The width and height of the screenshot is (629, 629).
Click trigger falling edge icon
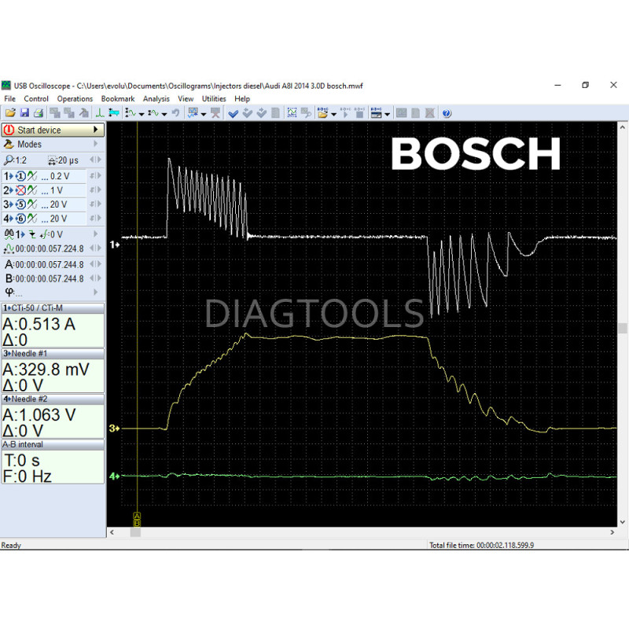point(32,234)
